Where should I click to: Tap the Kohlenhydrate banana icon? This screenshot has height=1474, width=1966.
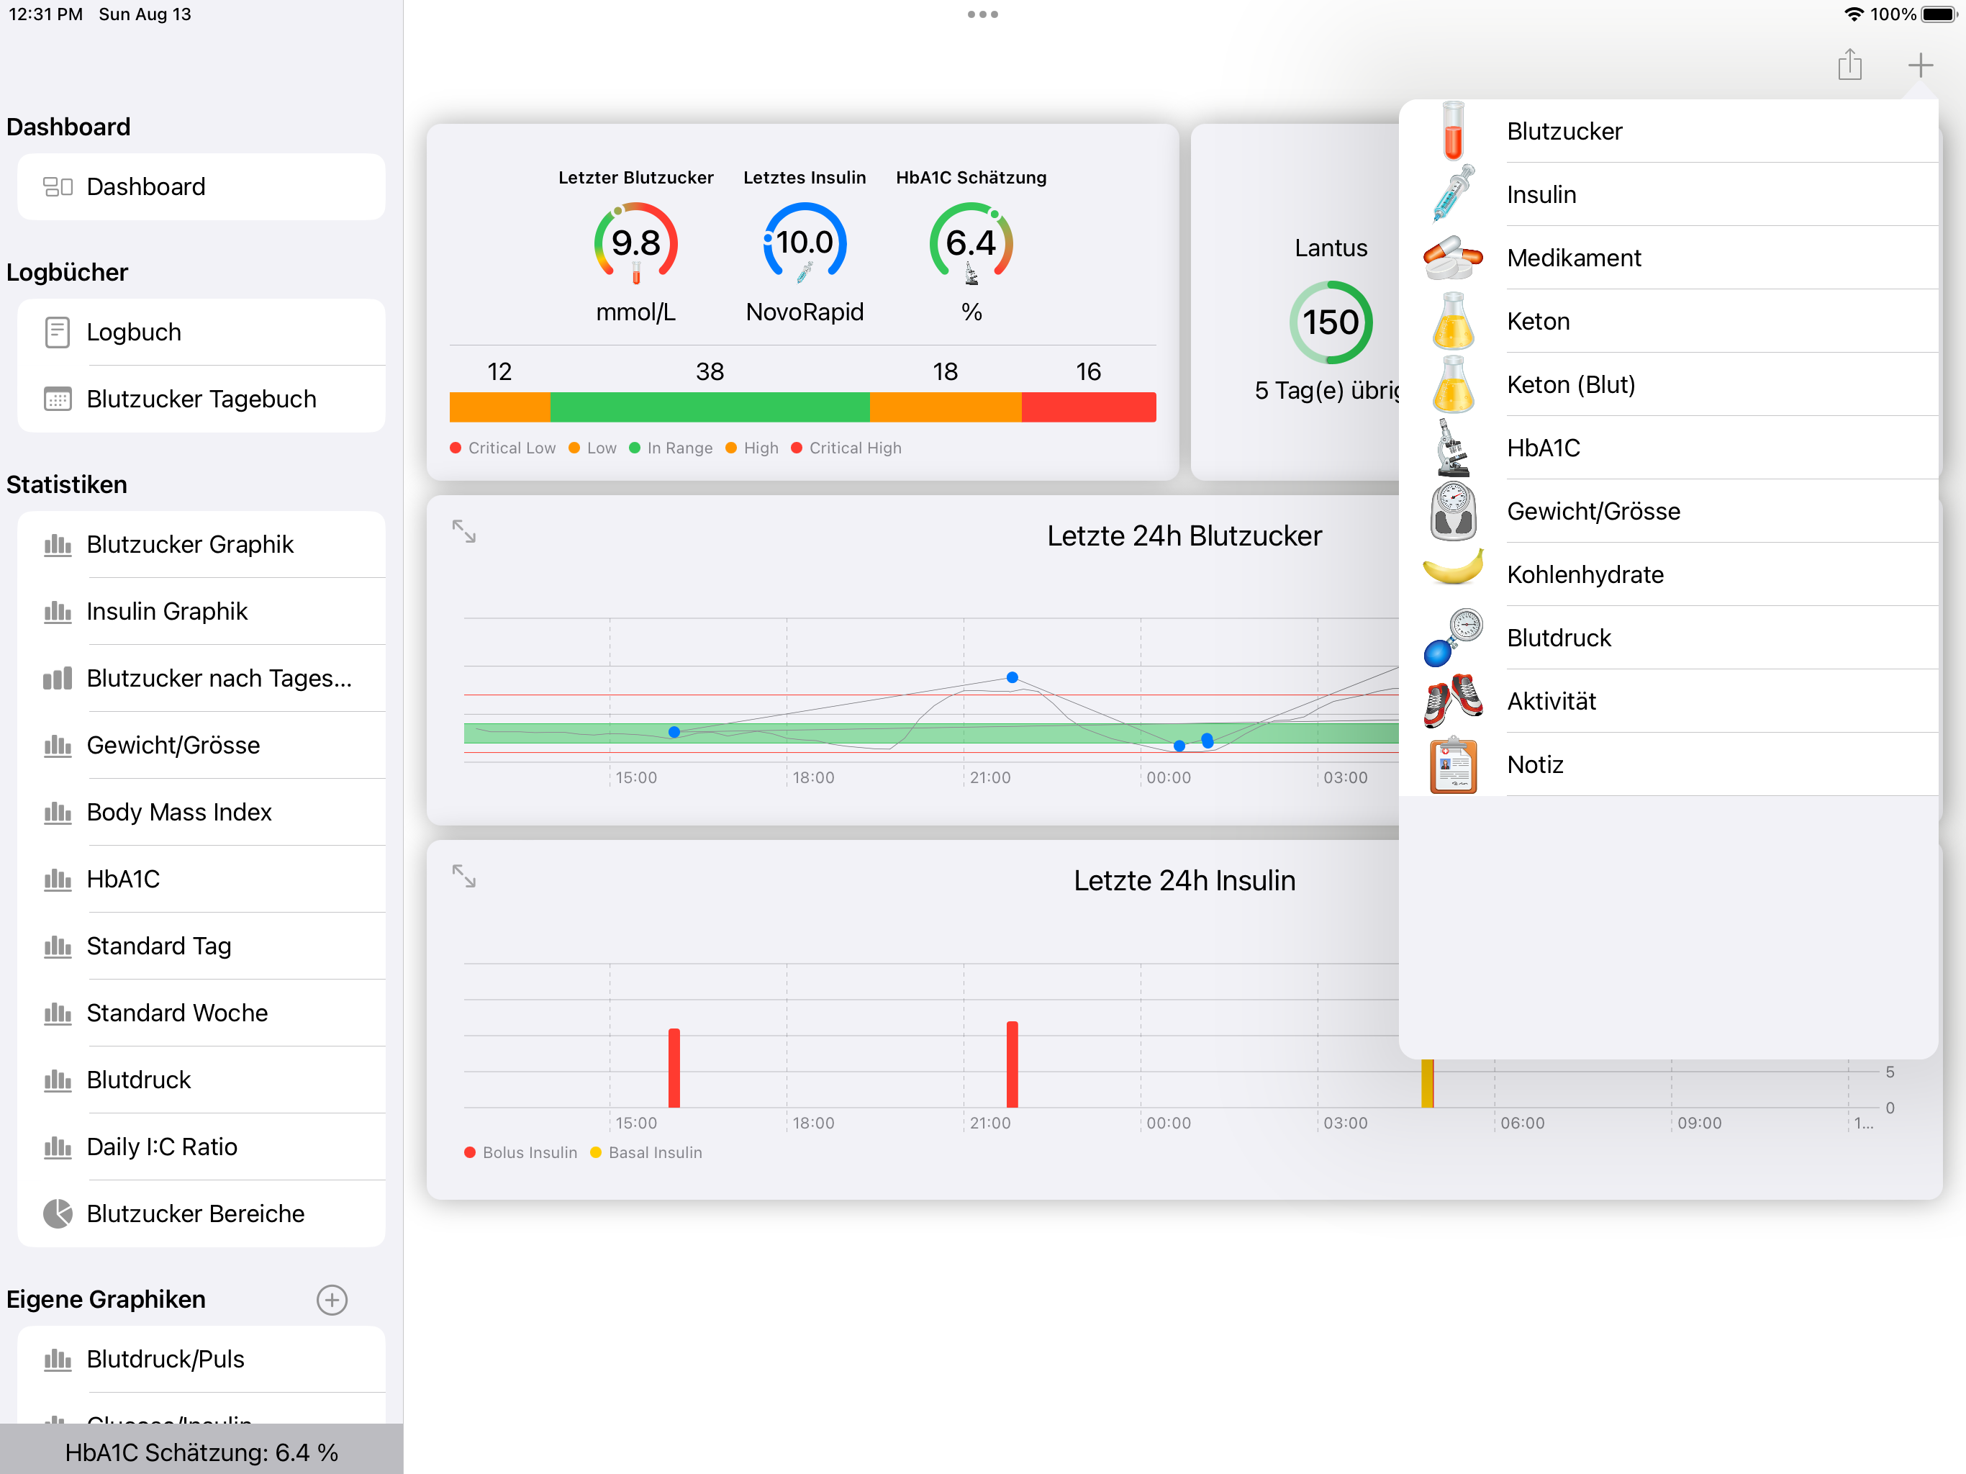[1453, 567]
